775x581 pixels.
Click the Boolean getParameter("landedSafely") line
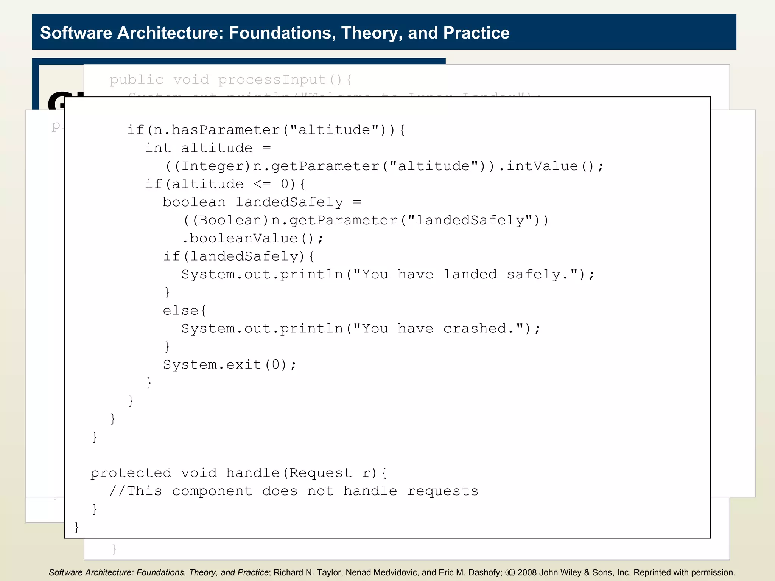(365, 220)
